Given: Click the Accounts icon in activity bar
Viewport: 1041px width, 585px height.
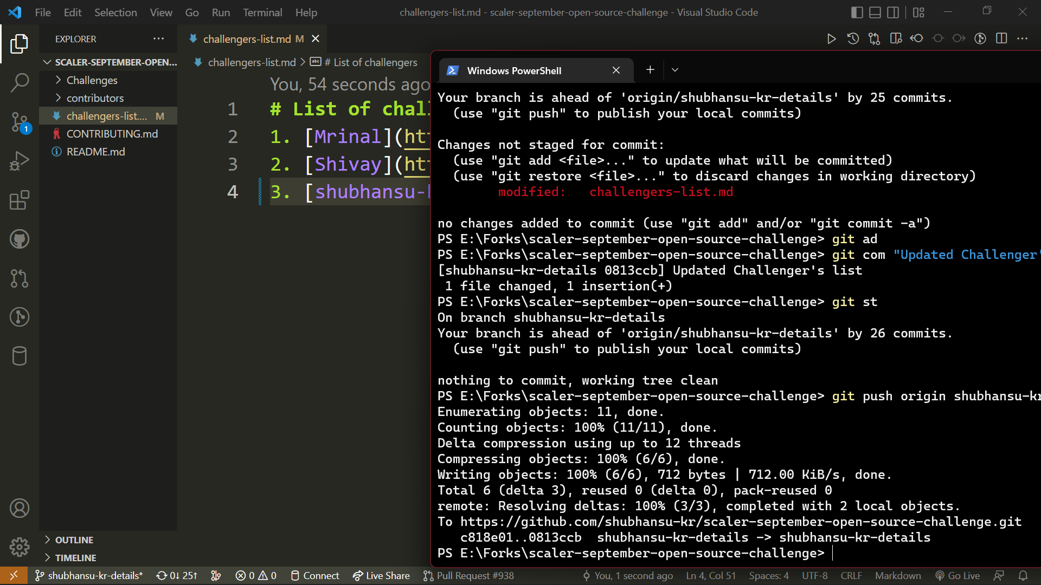Looking at the screenshot, I should click(x=20, y=508).
